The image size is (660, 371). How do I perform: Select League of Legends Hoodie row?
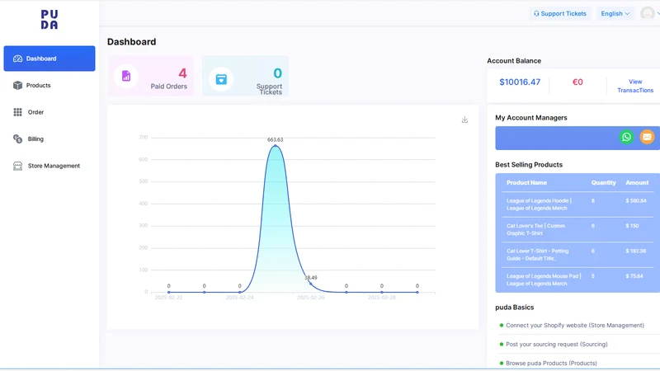(x=577, y=204)
